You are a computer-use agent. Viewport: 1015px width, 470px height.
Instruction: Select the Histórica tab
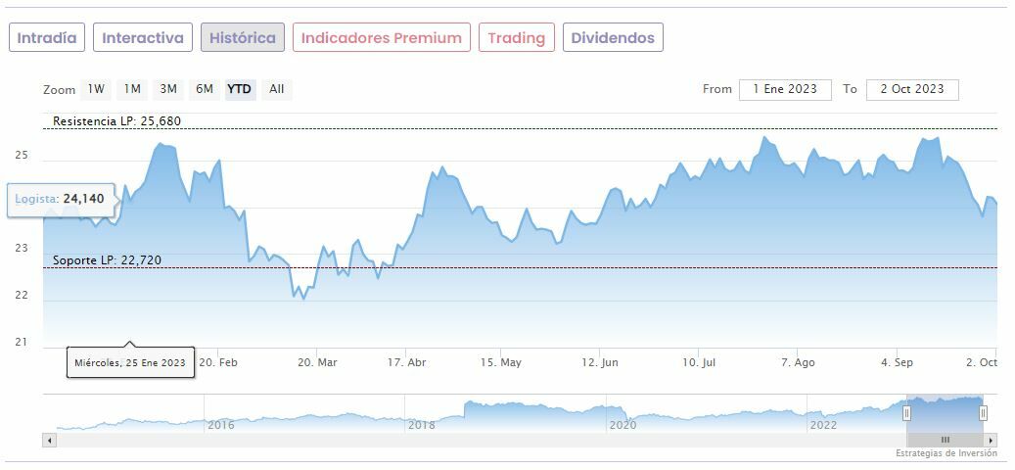243,38
